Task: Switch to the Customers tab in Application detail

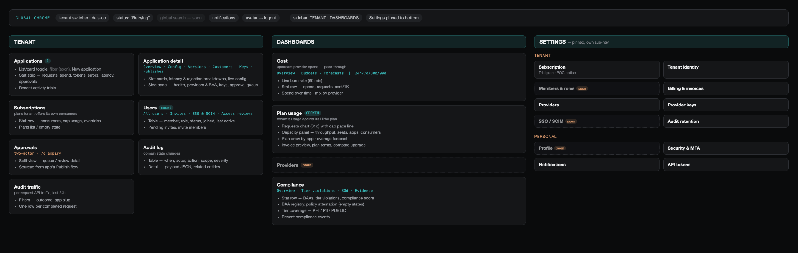Action: point(222,67)
